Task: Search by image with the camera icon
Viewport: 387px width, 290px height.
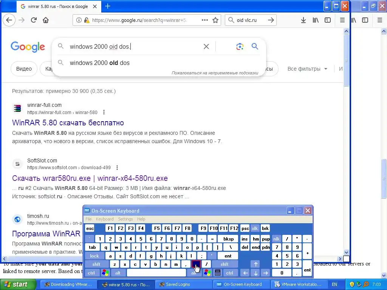Action: 240,46
